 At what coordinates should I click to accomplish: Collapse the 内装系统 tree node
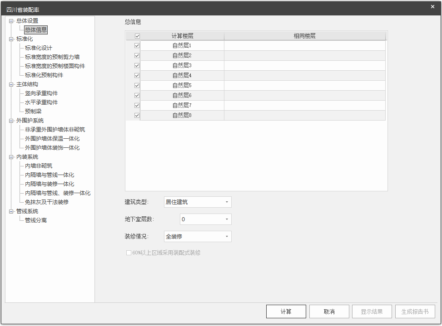11,157
